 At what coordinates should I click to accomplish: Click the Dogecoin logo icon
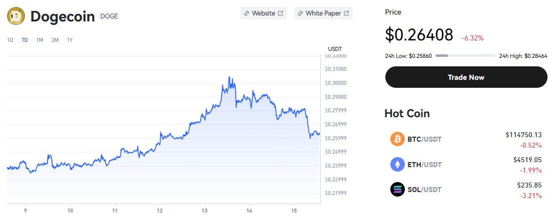pos(16,16)
